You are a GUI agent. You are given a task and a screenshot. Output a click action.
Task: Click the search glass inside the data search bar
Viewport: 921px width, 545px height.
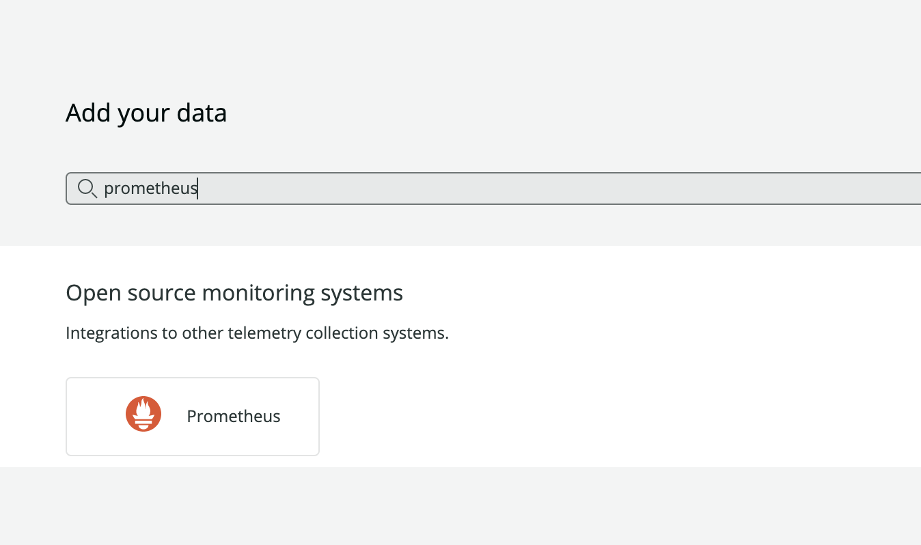point(87,188)
